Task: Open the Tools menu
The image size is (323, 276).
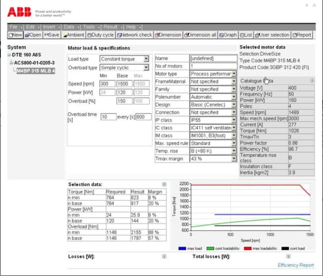Action: coord(91,27)
